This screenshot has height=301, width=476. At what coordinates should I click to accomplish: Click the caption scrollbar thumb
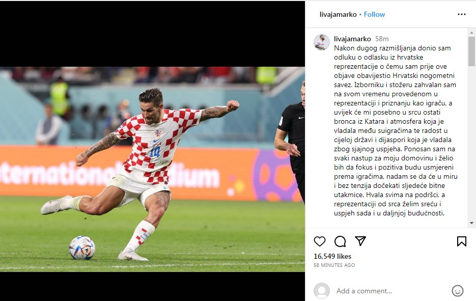coord(471,51)
